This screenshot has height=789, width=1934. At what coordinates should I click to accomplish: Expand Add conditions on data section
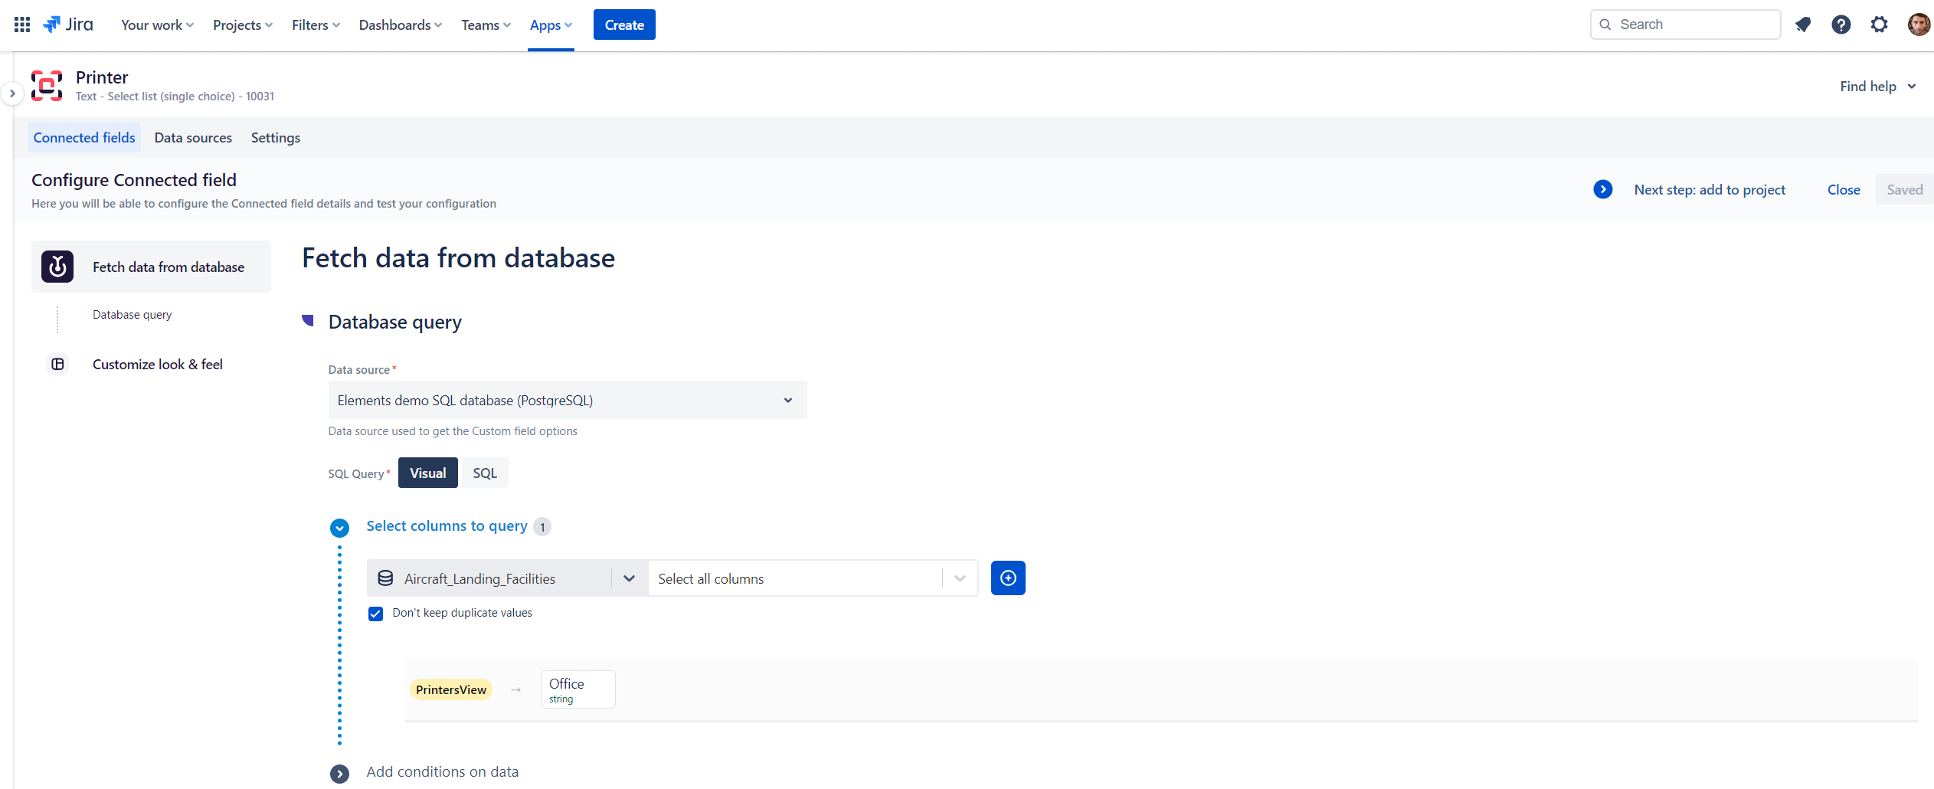(x=340, y=773)
